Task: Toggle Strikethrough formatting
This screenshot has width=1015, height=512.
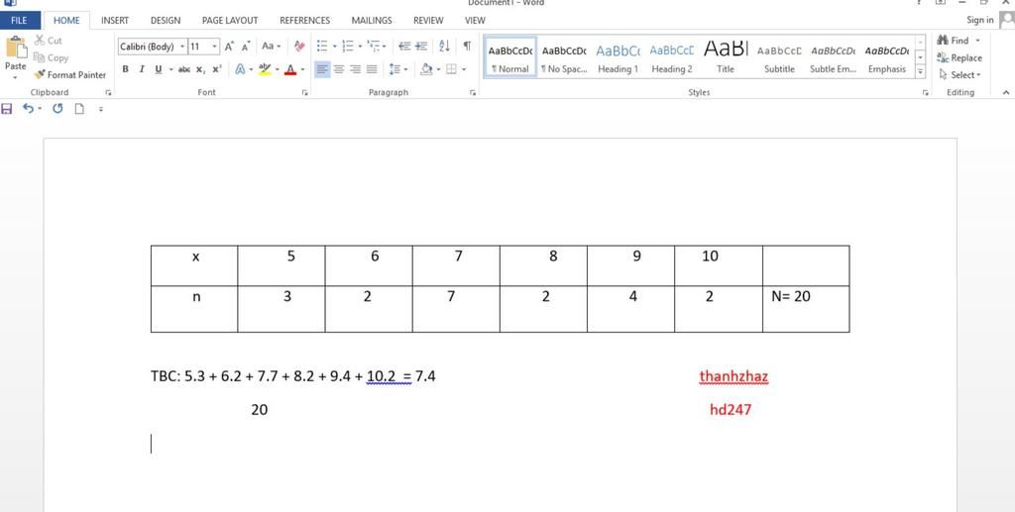Action: tap(183, 69)
